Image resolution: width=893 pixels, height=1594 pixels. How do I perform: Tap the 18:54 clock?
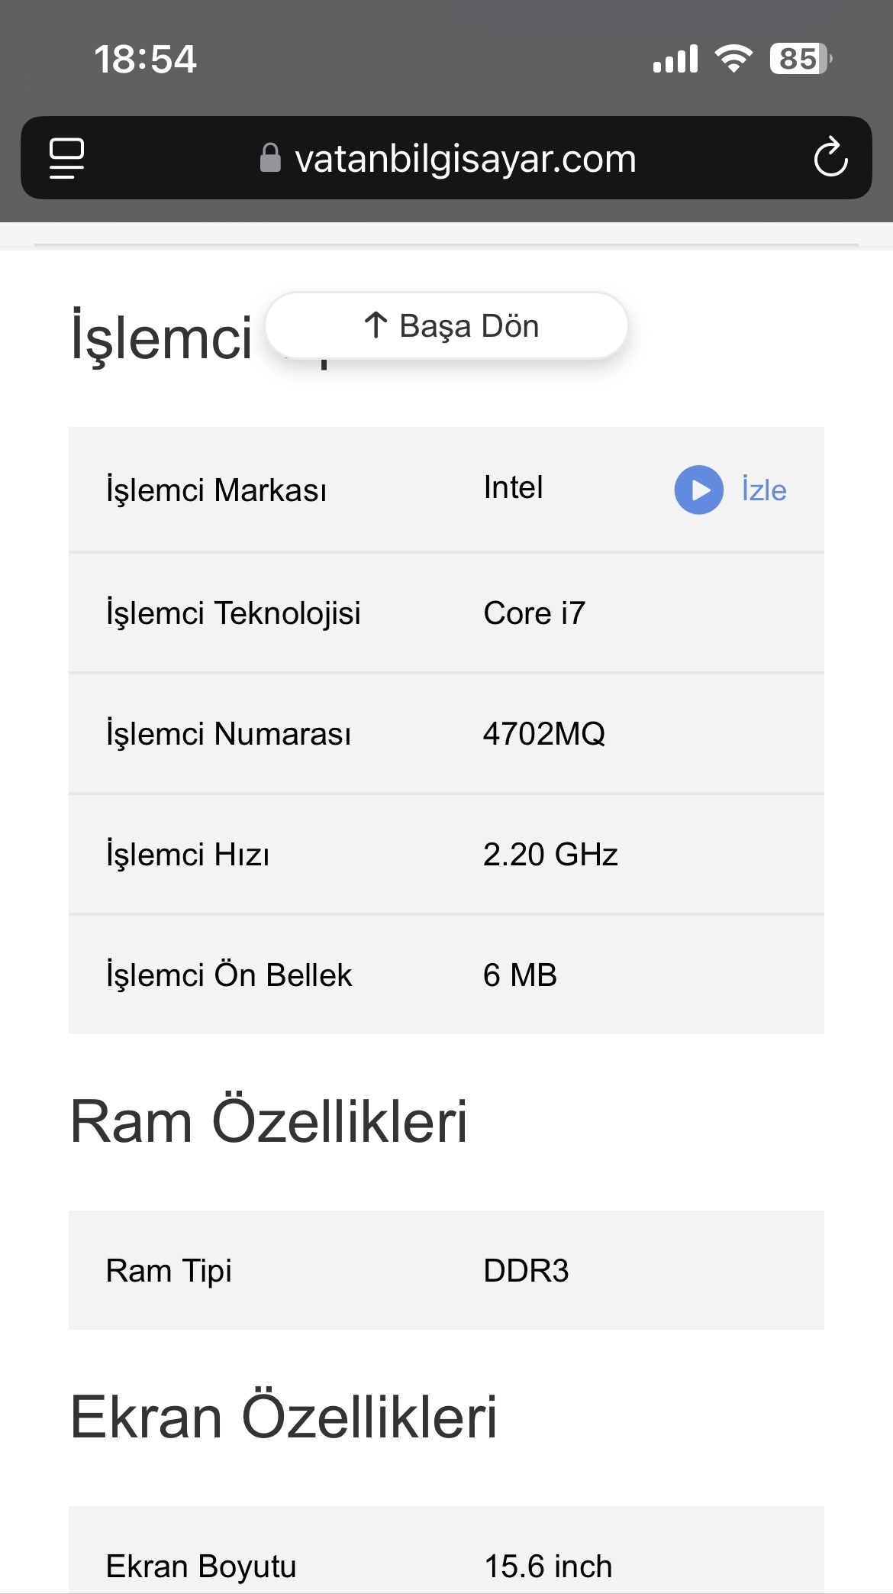click(145, 59)
